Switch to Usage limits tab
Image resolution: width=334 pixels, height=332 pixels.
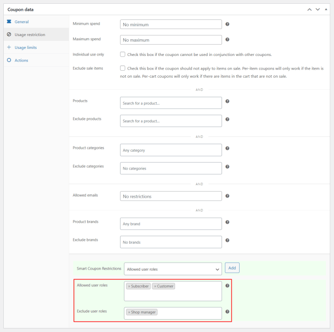coord(25,47)
